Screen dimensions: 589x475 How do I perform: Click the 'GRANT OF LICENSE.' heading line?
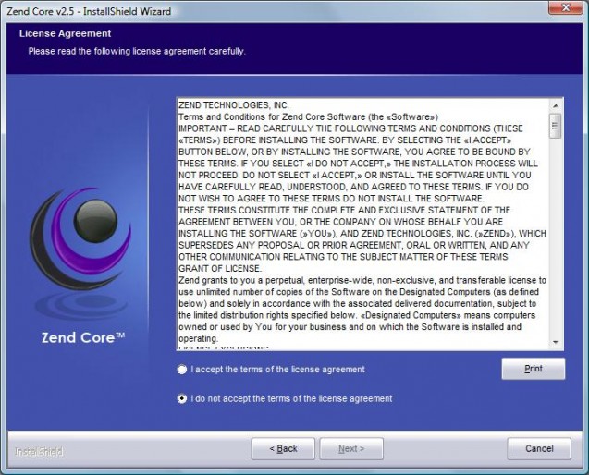pos(220,269)
